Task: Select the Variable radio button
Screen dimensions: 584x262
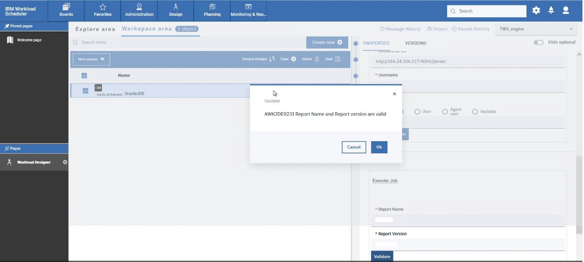Action: coord(475,112)
